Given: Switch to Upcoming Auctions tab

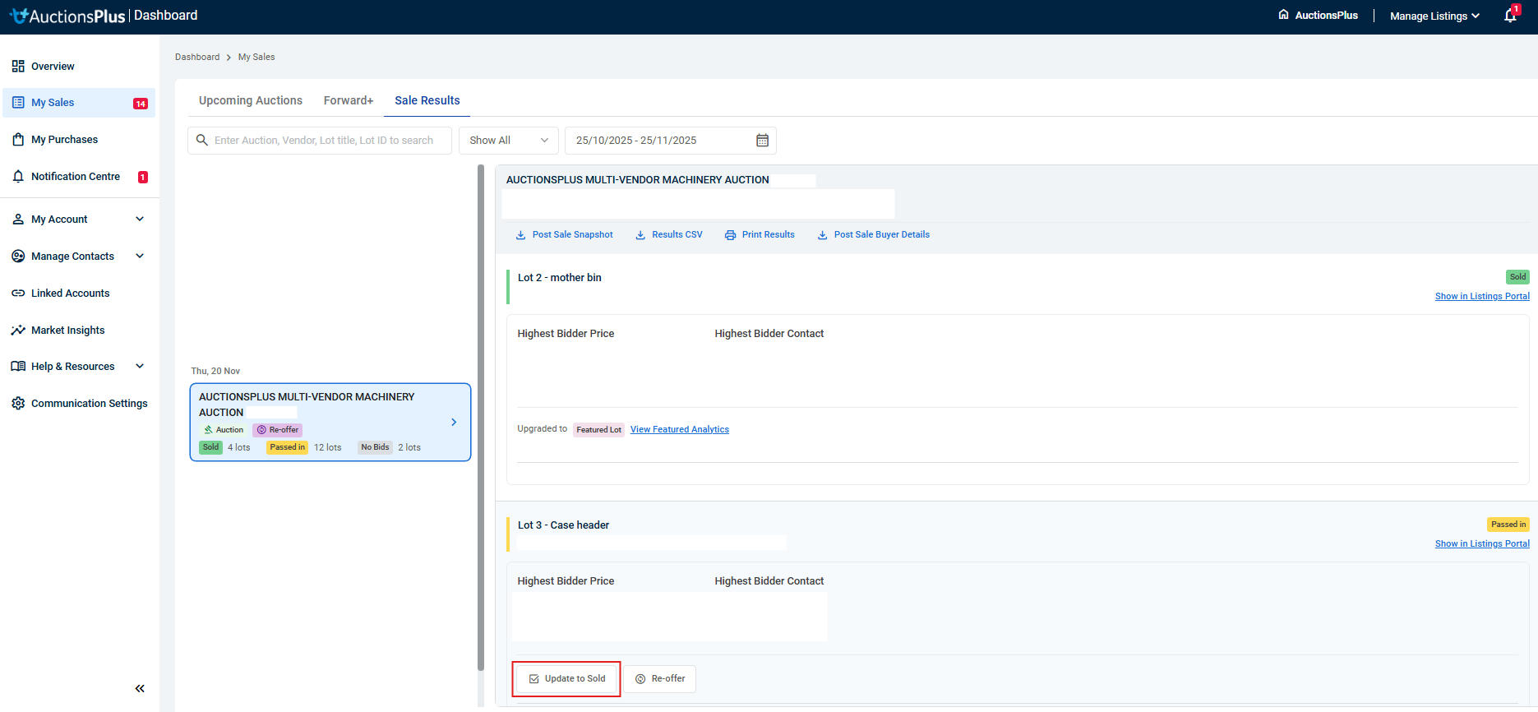Looking at the screenshot, I should (250, 100).
